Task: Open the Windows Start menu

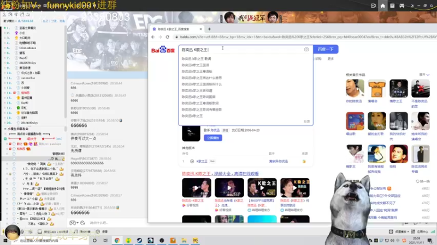Action: point(5,241)
